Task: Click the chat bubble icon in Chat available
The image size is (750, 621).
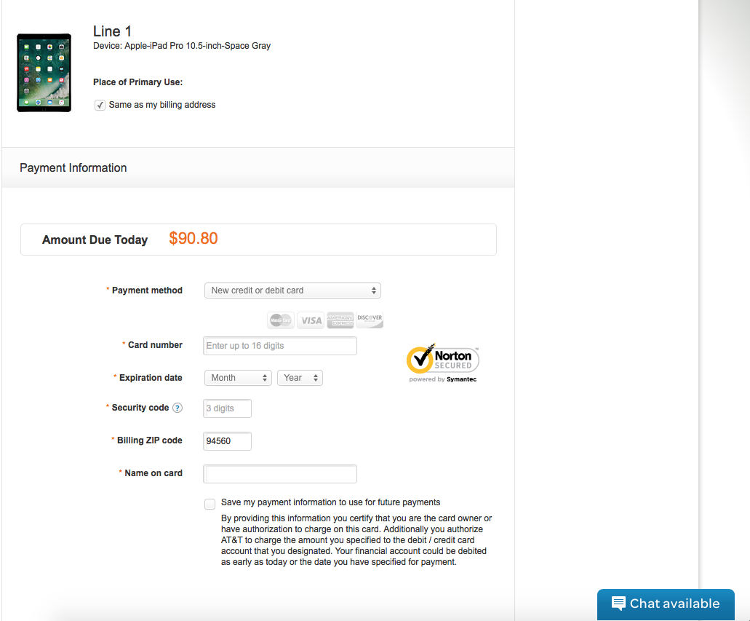Action: [618, 604]
